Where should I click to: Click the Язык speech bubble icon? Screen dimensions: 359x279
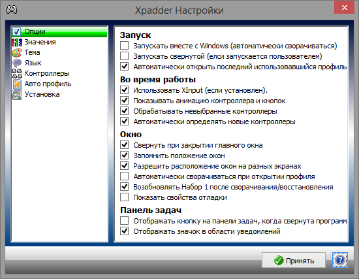pyautogui.click(x=17, y=63)
